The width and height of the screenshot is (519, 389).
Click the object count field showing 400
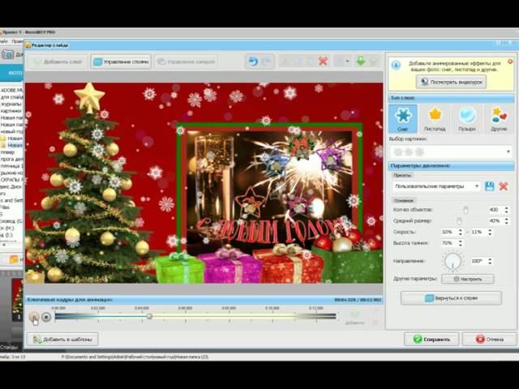point(495,210)
